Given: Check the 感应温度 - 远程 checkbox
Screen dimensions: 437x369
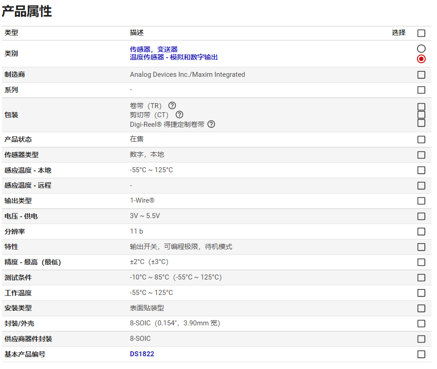Looking at the screenshot, I should click(x=421, y=185).
